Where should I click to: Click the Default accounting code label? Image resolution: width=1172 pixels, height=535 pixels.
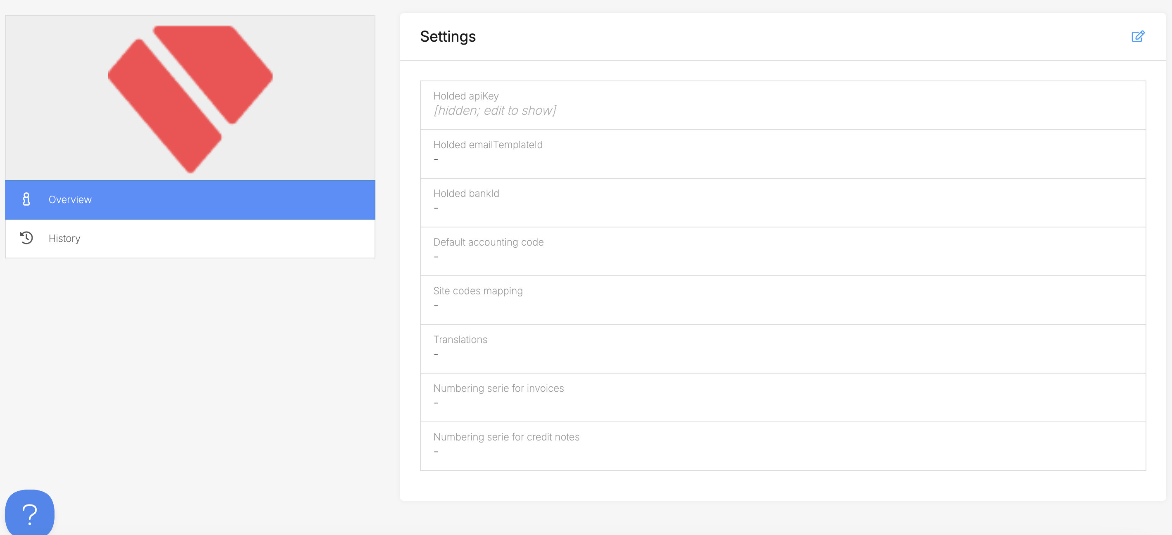(488, 242)
